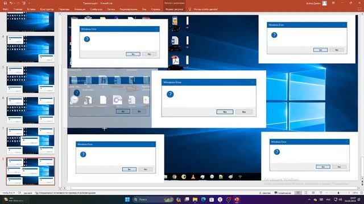The height and width of the screenshot is (204, 364).
Task: Click the РУС input language indicator
Action: pyautogui.click(x=328, y=199)
